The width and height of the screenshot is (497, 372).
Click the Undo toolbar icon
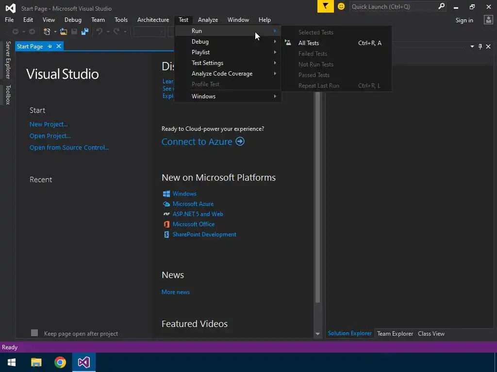(99, 31)
